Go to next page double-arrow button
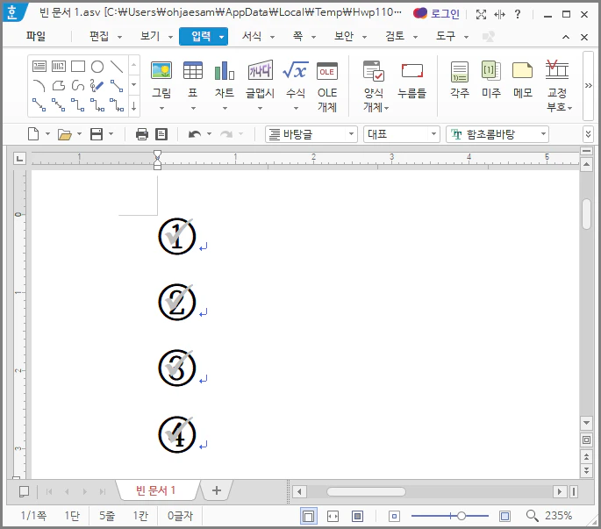 pyautogui.click(x=586, y=470)
